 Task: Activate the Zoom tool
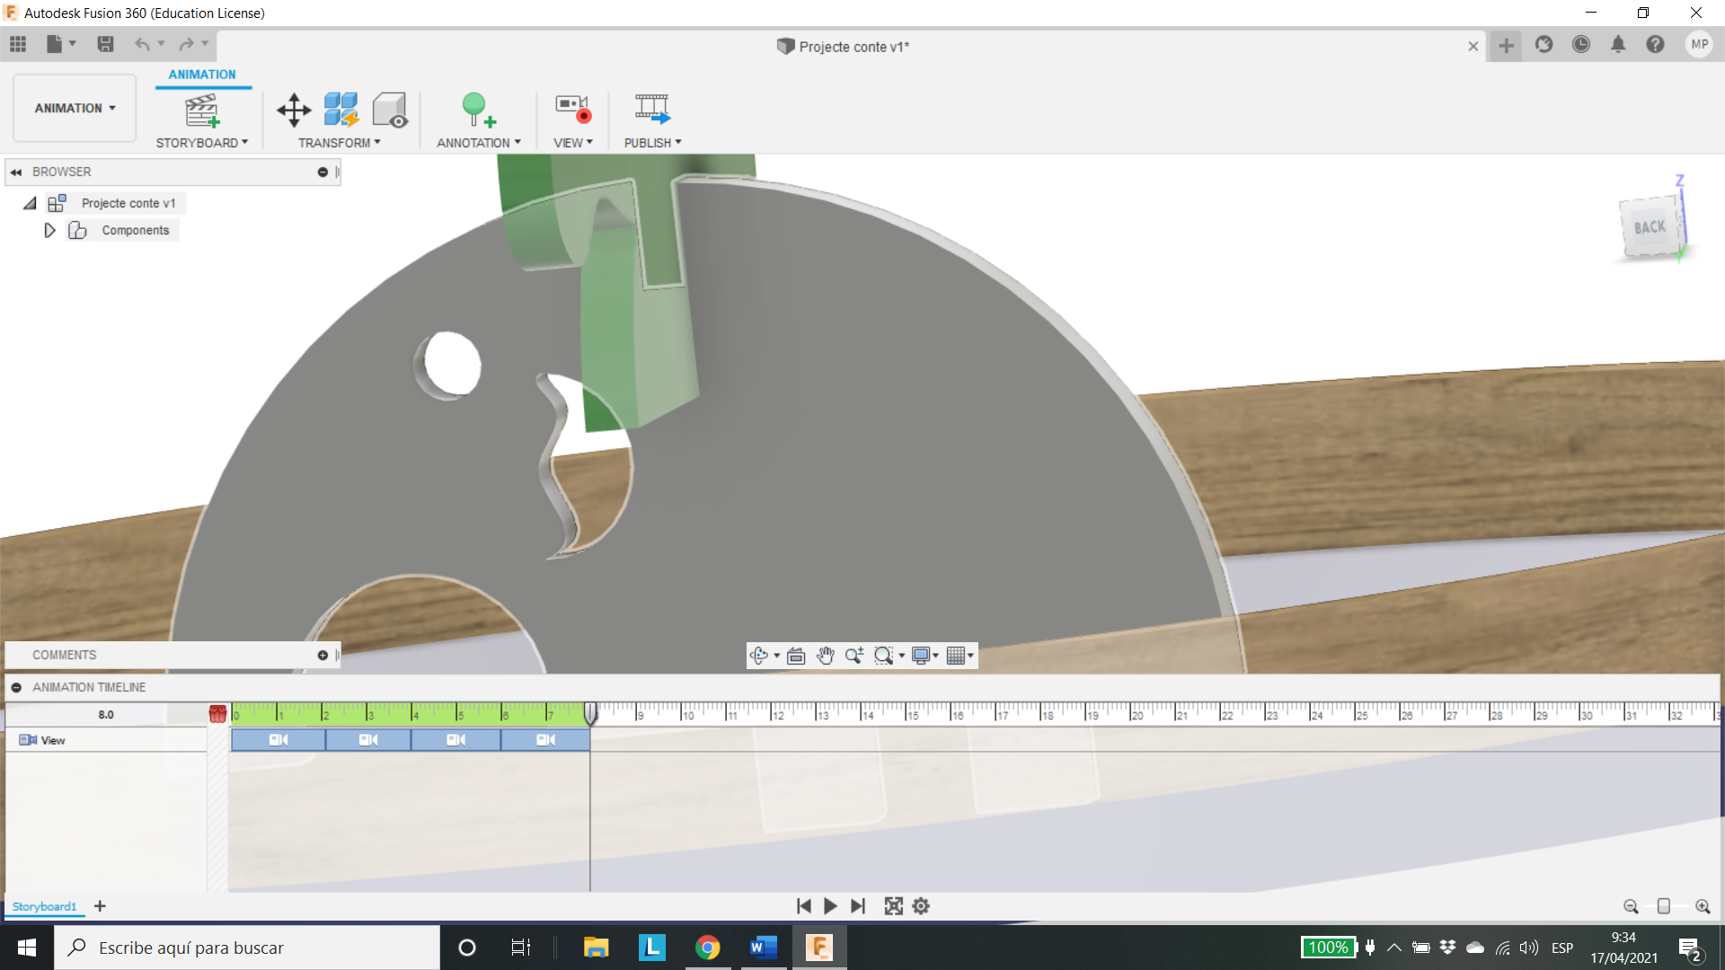click(x=854, y=656)
